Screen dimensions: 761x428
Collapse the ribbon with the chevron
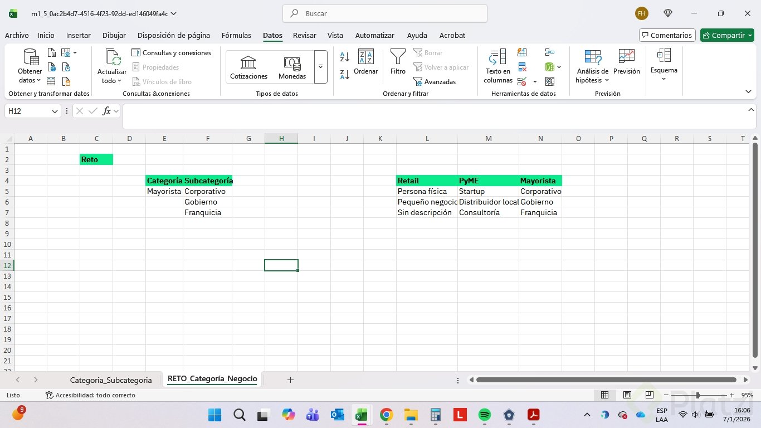[748, 92]
